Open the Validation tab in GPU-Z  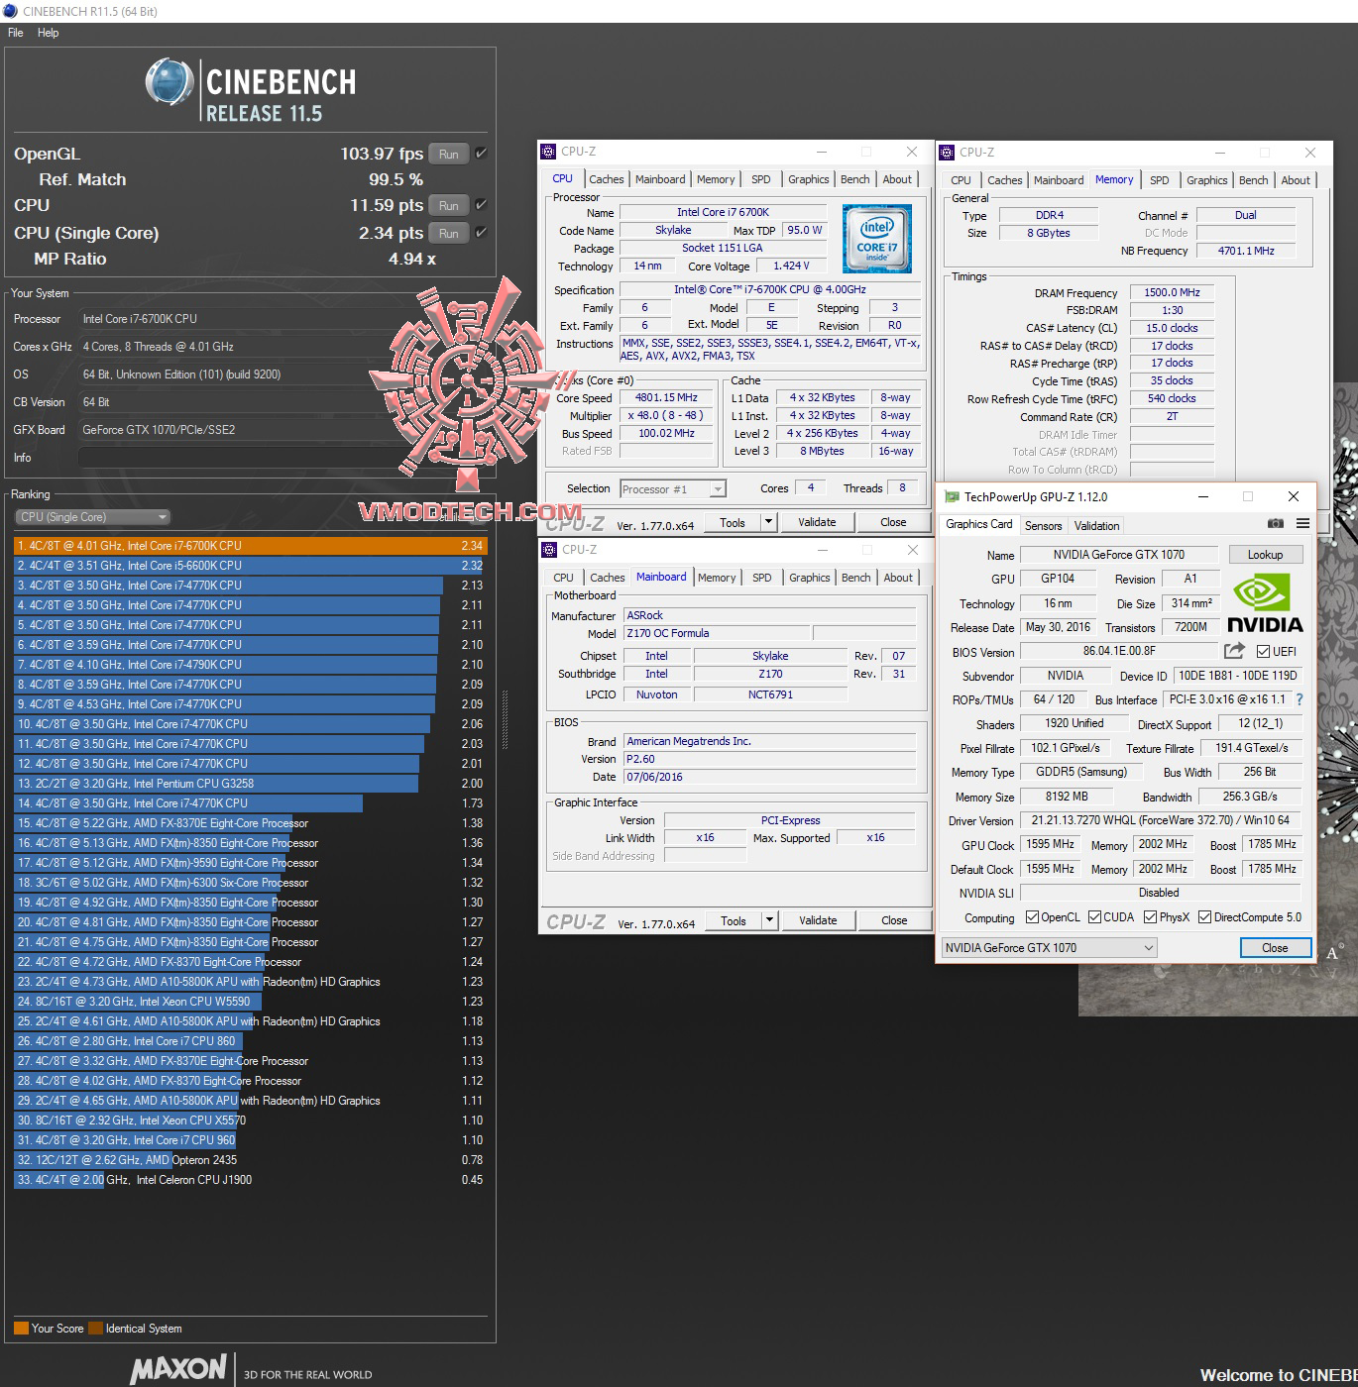click(x=1096, y=526)
